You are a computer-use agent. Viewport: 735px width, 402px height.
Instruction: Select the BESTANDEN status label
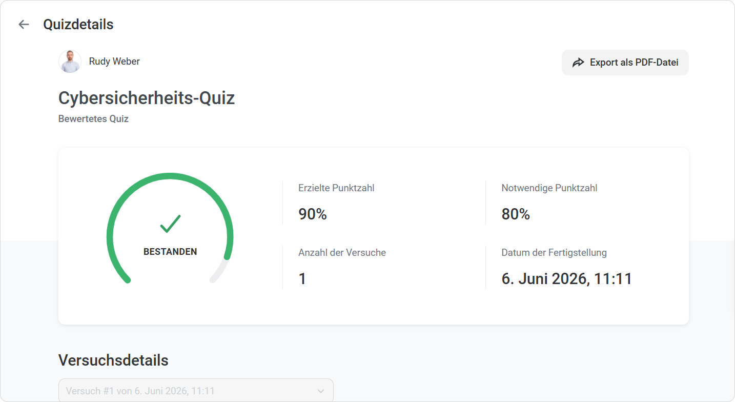point(170,252)
